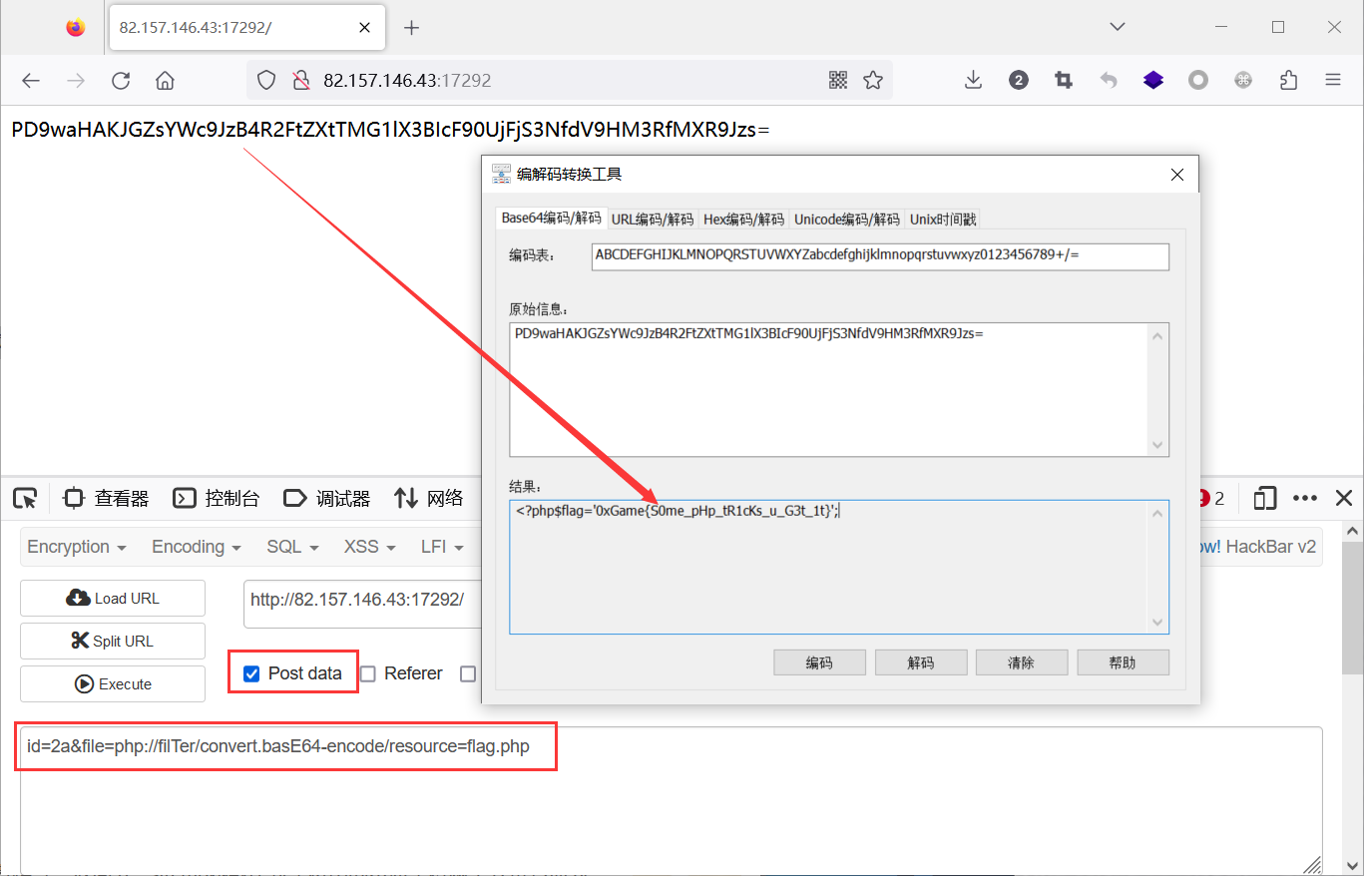This screenshot has width=1364, height=876.
Task: Click the 编码 encode button
Action: point(819,662)
